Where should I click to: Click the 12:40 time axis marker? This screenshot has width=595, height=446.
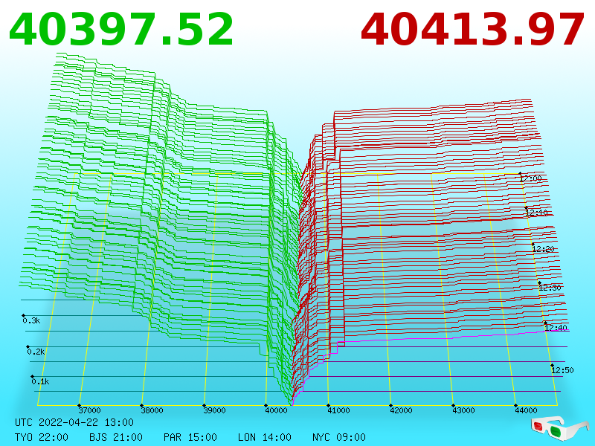point(556,328)
